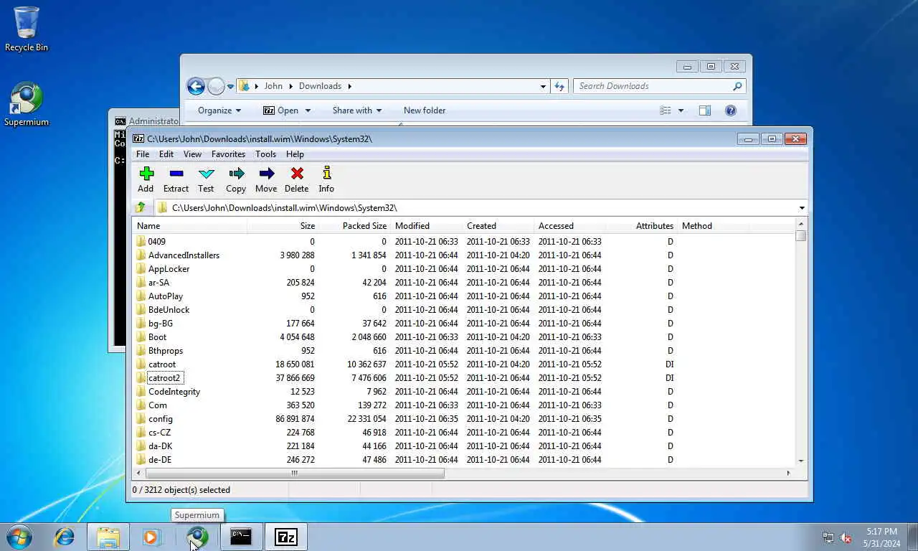This screenshot has height=551, width=918.
Task: Open Recycle Bin on the desktop
Action: pos(27,29)
